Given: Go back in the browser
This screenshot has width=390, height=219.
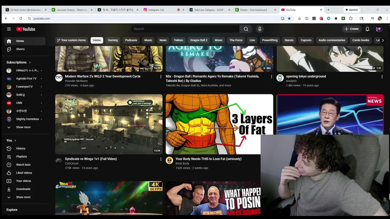Looking at the screenshot, I should [x=6, y=19].
